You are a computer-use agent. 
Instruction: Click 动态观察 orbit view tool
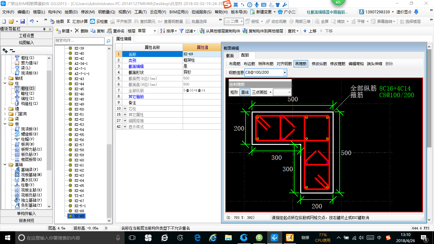[x=276, y=21]
